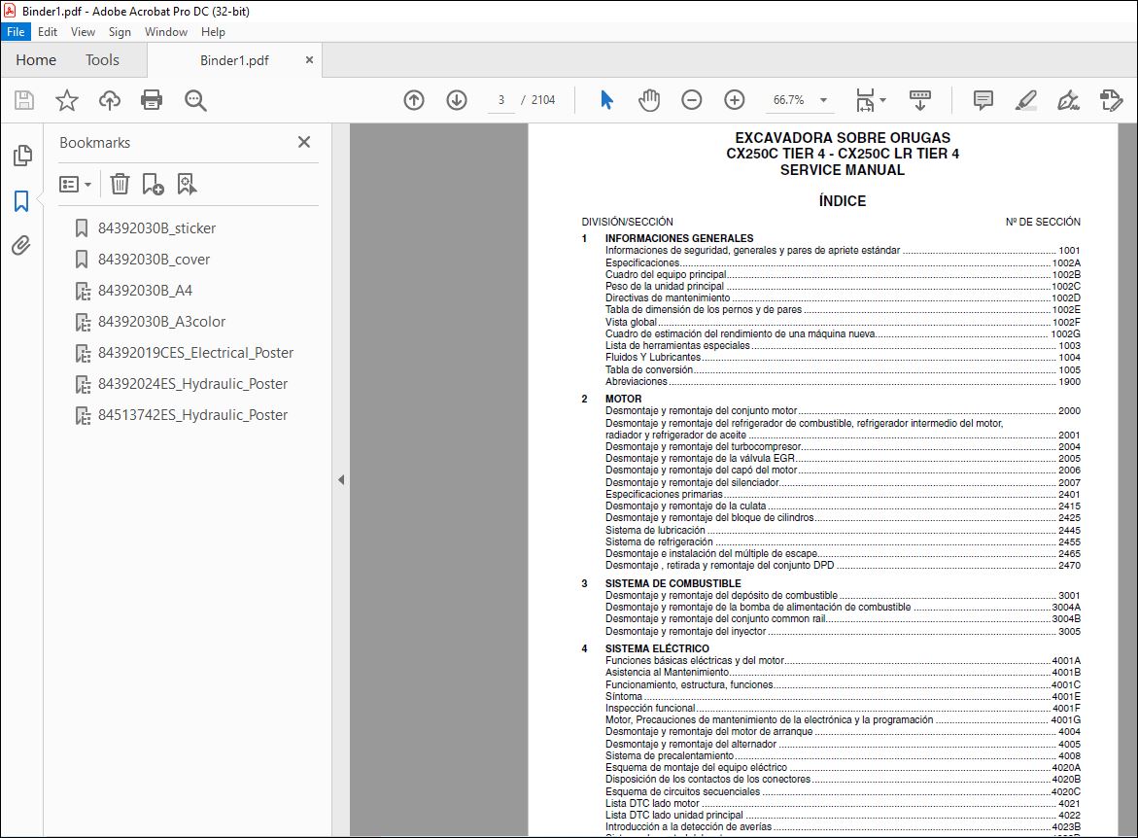Screen dimensions: 1138x838
Task: Switch to the Tools tab
Action: tap(102, 60)
